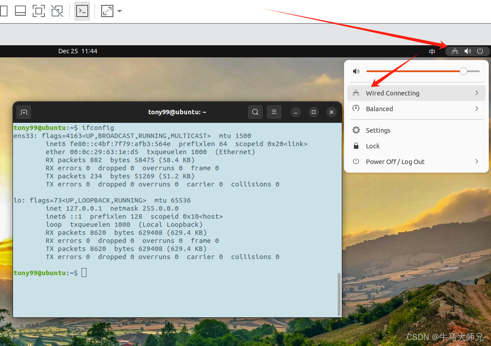The image size is (491, 346).
Task: Click the Dec 25 clock in the top bar
Action: pyautogui.click(x=78, y=51)
